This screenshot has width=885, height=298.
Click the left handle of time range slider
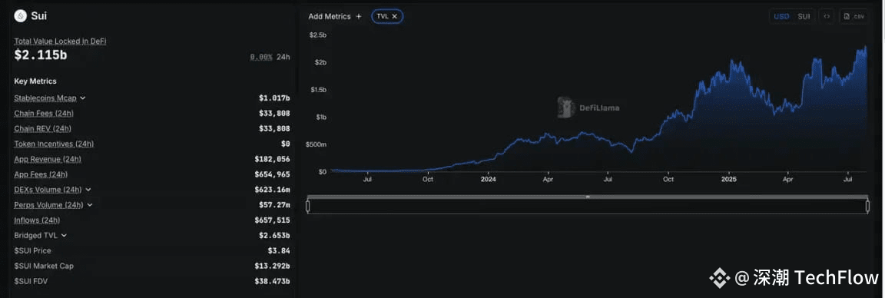pyautogui.click(x=307, y=206)
